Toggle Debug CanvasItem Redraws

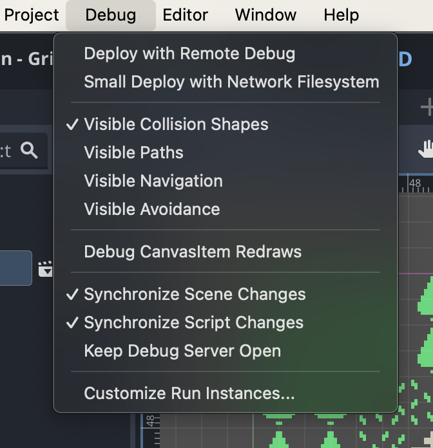pyautogui.click(x=193, y=252)
